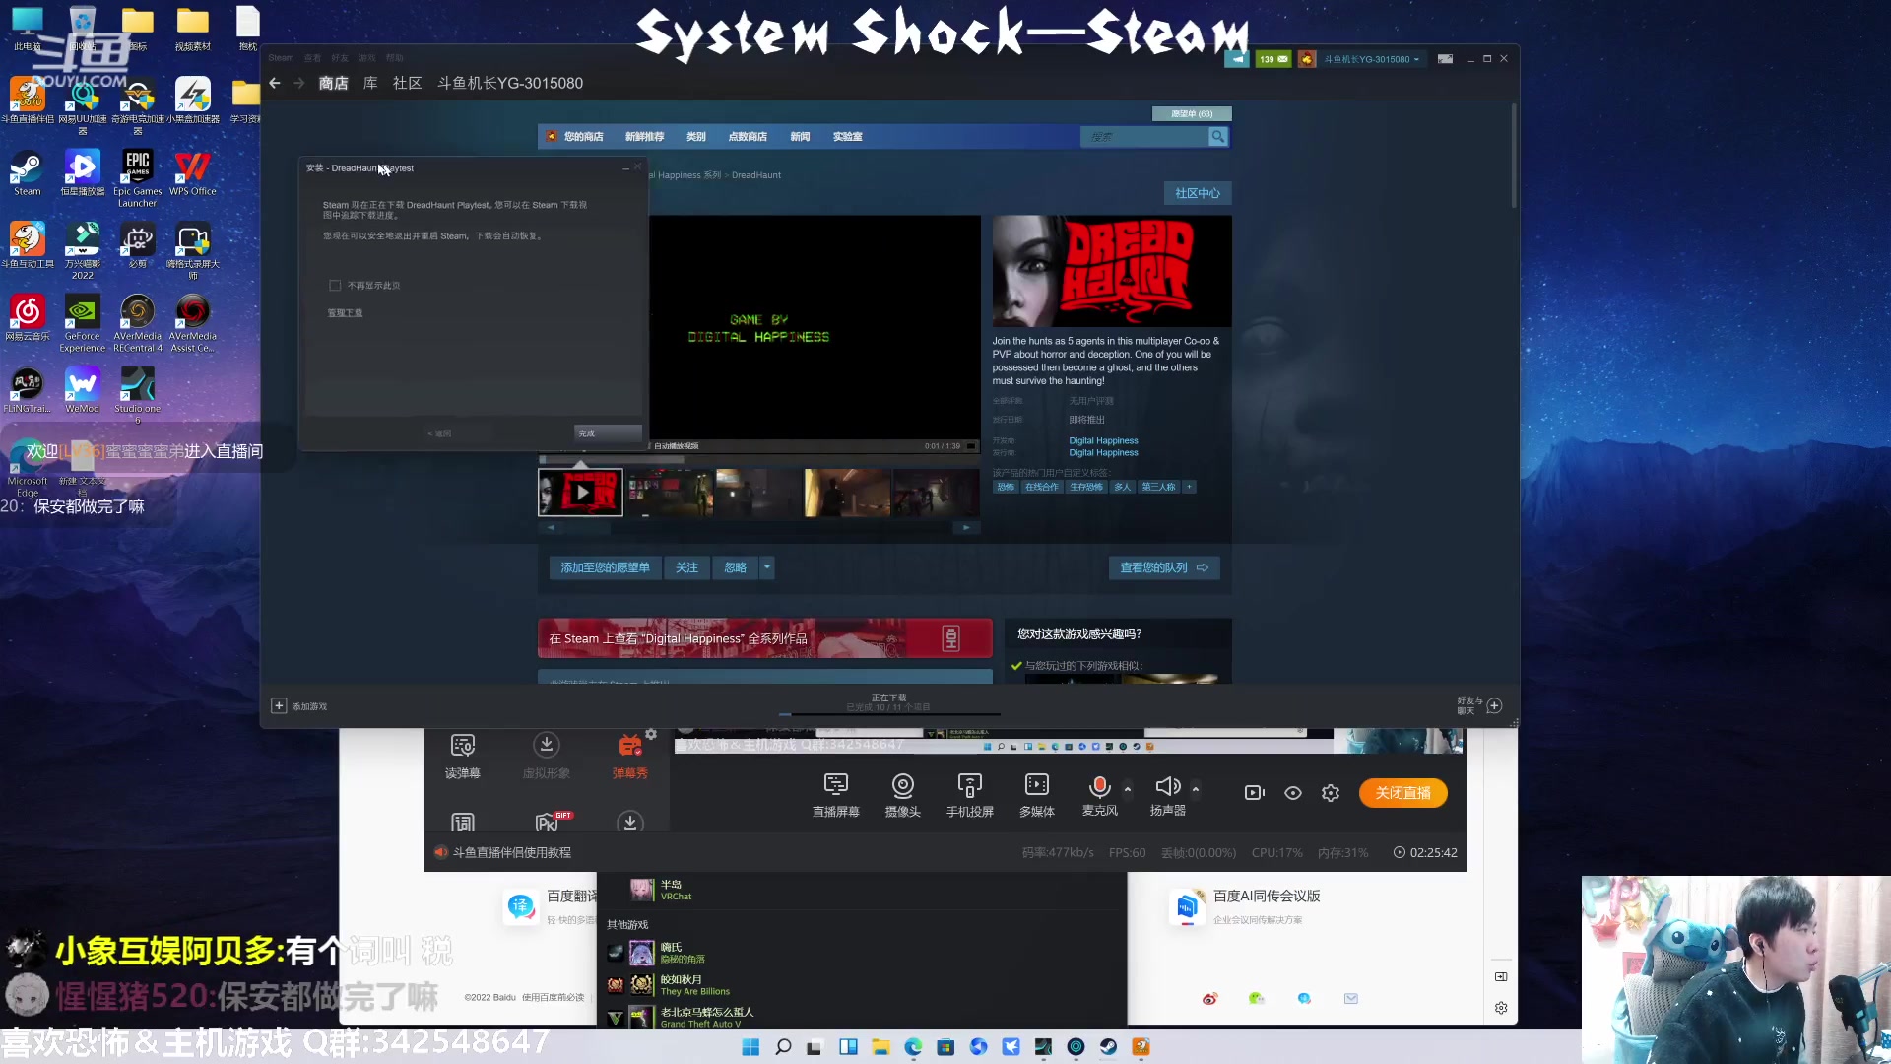Open Steam desktop shortcut icon
1891x1064 pixels.
tap(28, 173)
